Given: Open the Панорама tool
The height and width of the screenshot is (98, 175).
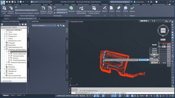Looking at the screenshot, I should (x=71, y=9).
